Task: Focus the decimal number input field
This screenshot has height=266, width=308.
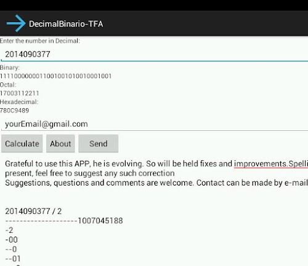Action: click(155, 54)
